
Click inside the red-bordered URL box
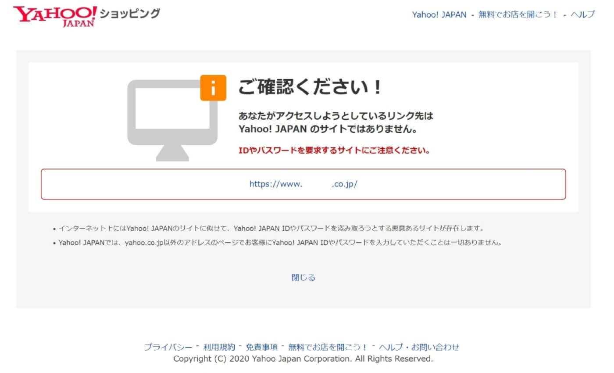point(303,184)
